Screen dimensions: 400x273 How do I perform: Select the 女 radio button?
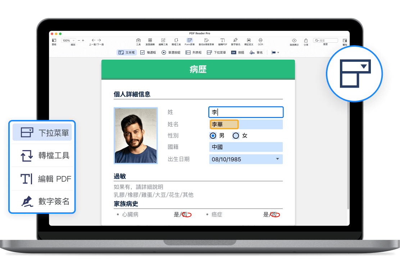point(236,136)
